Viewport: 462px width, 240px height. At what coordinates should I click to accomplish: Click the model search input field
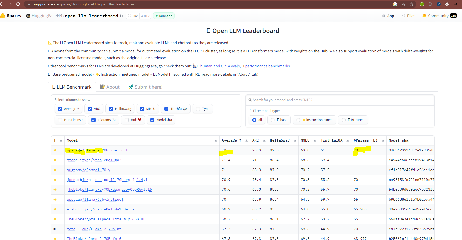pyautogui.click(x=340, y=100)
